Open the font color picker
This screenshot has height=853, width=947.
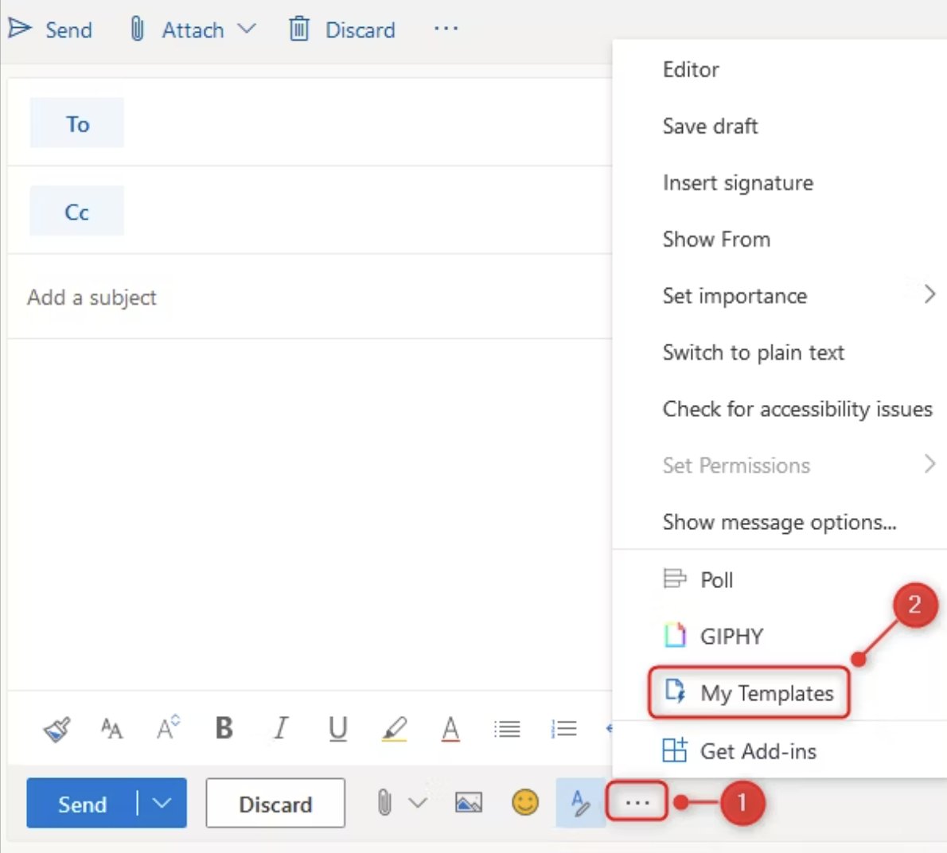[450, 728]
